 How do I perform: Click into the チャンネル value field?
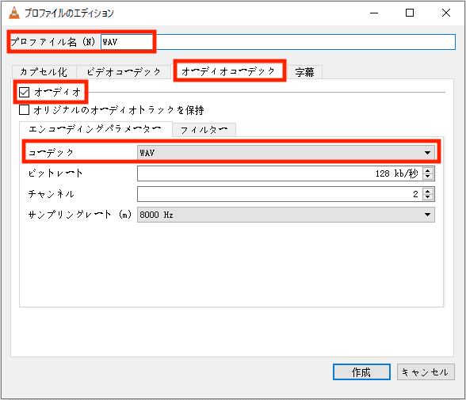click(279, 194)
